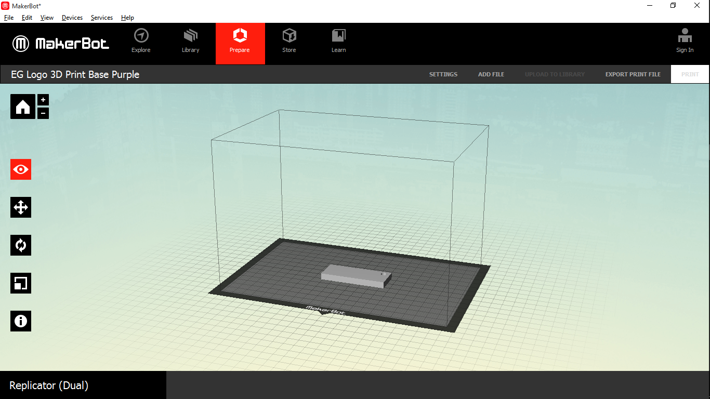
Task: Click the MakerBot app icon in title bar
Action: (5, 6)
